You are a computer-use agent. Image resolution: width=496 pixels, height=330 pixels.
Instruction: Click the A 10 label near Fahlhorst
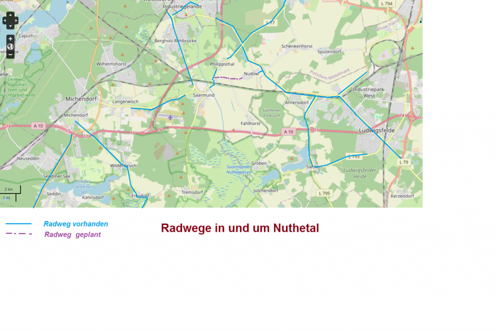click(288, 132)
